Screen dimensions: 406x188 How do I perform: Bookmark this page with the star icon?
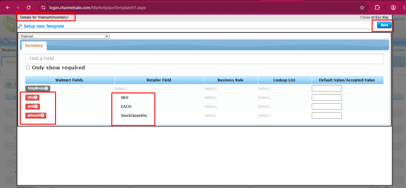click(362, 8)
